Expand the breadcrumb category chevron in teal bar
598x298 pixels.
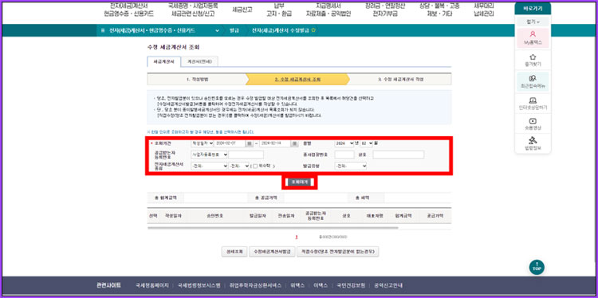[217, 30]
